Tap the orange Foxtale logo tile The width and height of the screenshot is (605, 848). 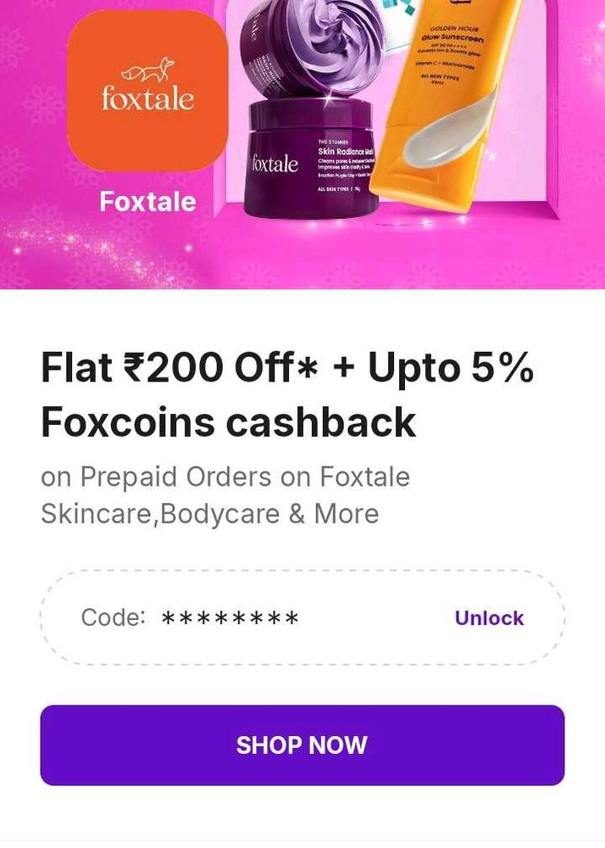click(x=148, y=91)
